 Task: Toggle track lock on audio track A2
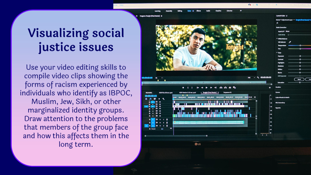coord(150,122)
